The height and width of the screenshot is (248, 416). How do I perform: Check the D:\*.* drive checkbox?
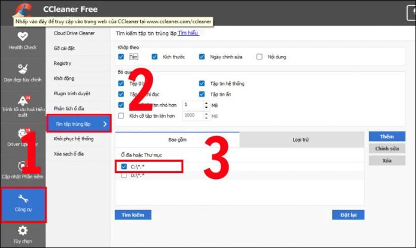point(124,175)
